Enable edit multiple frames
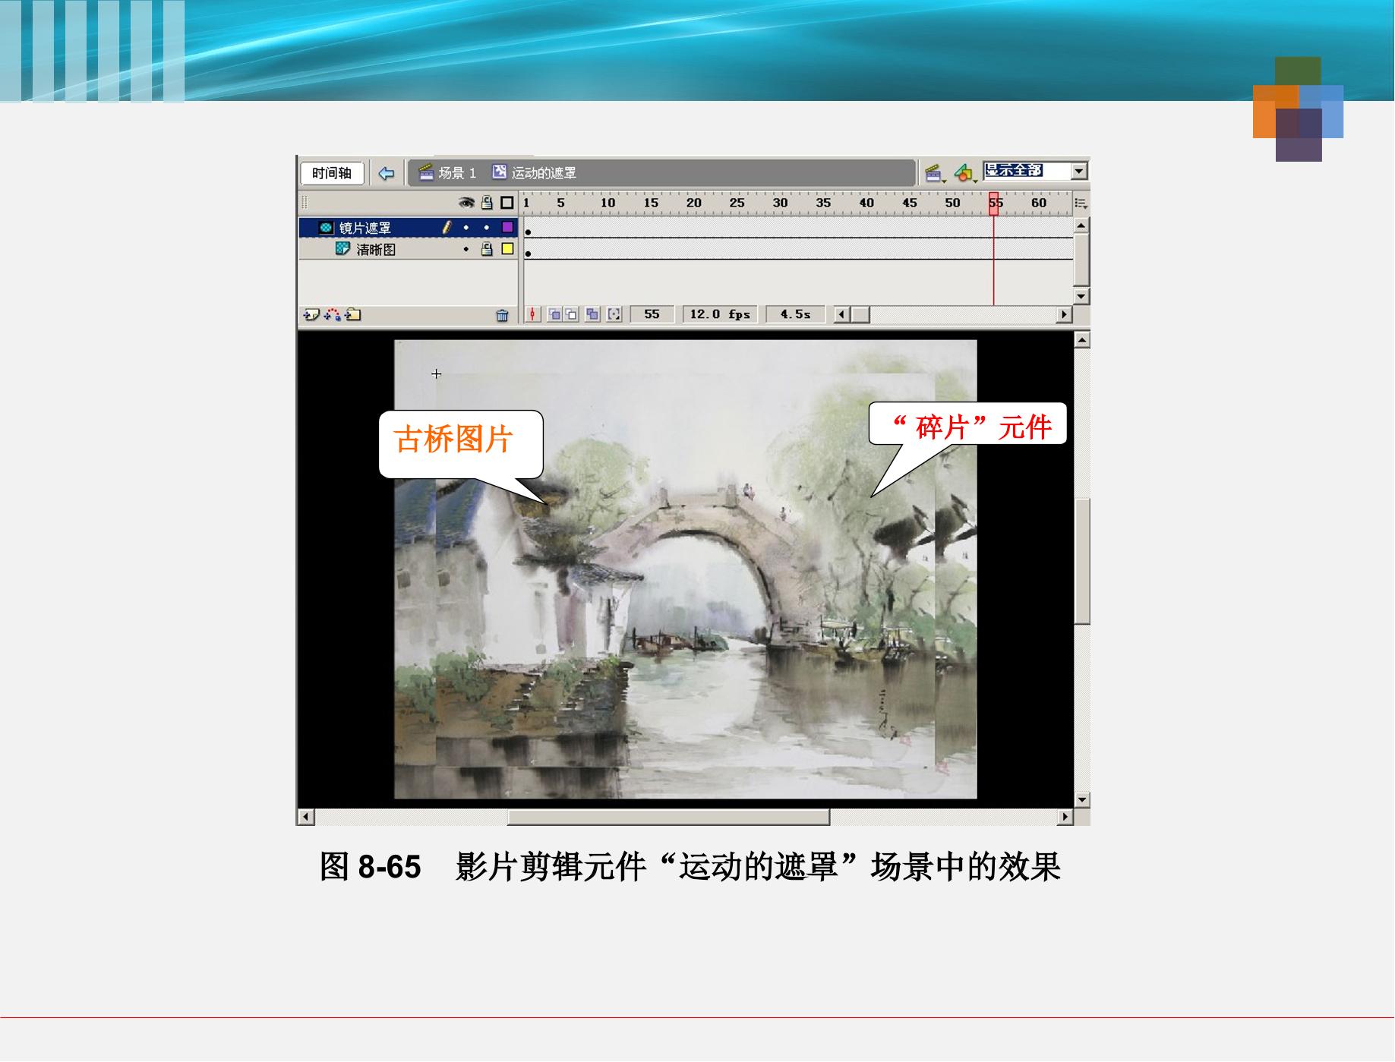 (x=592, y=314)
